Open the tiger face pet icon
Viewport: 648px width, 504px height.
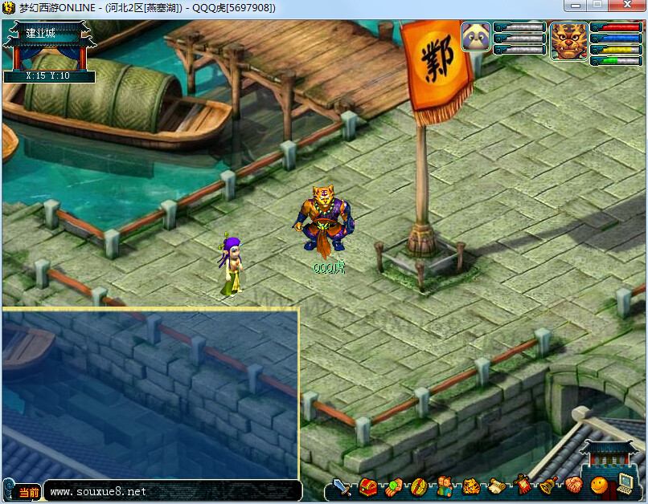tap(470, 487)
